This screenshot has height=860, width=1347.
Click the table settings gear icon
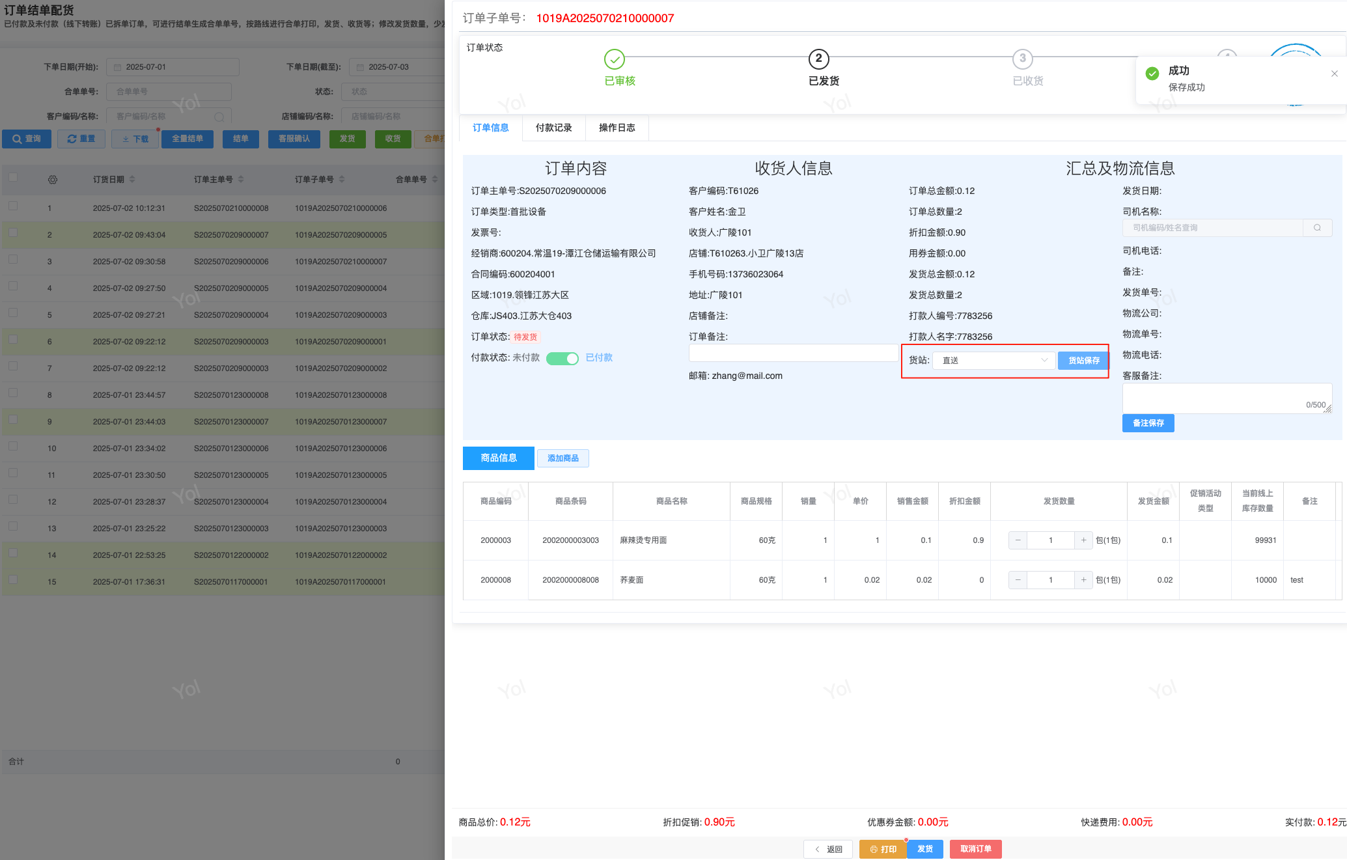53,180
